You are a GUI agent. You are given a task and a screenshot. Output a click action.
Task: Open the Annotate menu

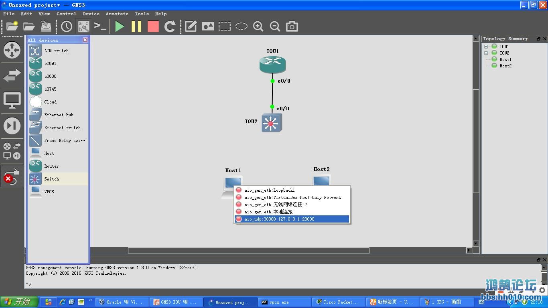click(117, 14)
